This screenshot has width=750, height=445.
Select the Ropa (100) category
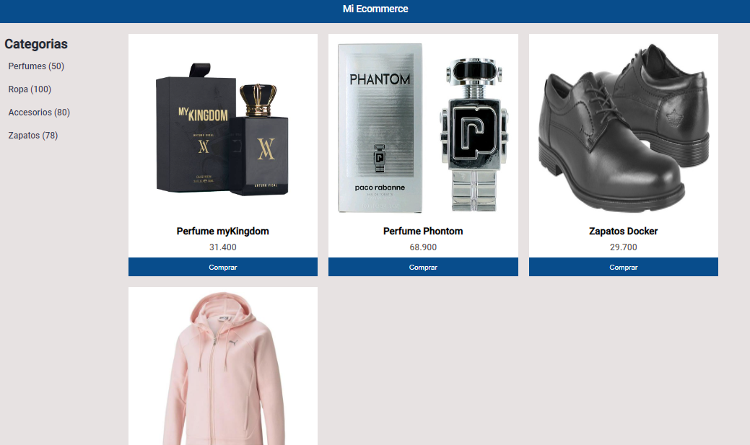[x=30, y=89]
